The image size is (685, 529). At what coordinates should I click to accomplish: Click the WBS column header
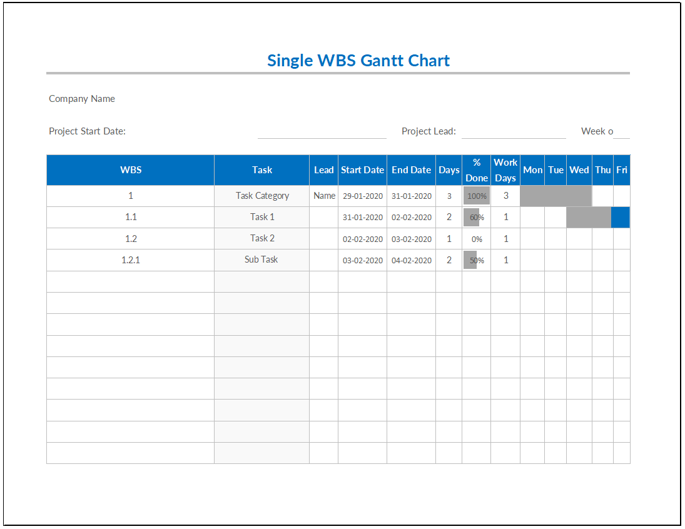click(131, 170)
